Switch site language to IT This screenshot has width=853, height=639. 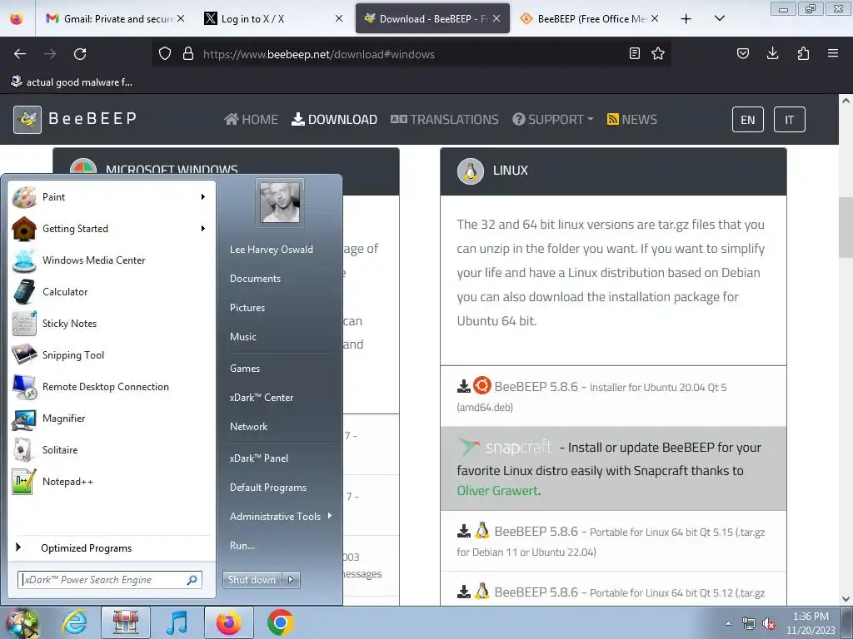click(790, 120)
